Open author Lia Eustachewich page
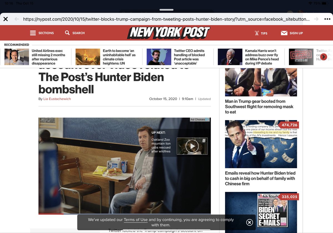This screenshot has width=333, height=233. click(57, 99)
